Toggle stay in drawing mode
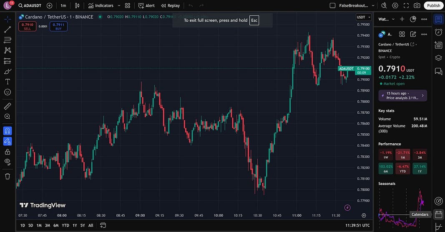Viewport: 445px width, 232px height. (8, 141)
